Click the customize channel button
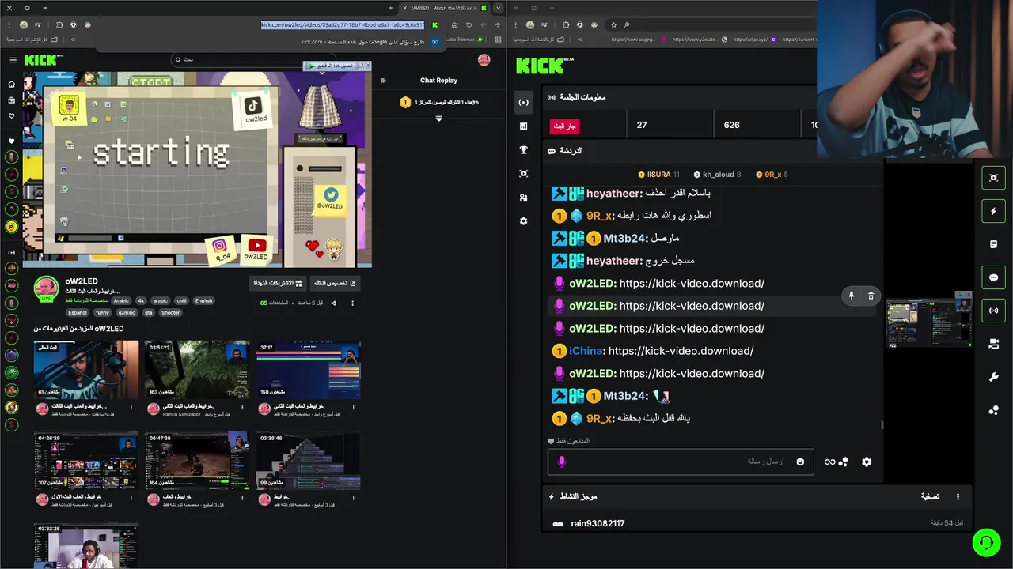Screen dimensions: 1013x569 tap(335, 283)
